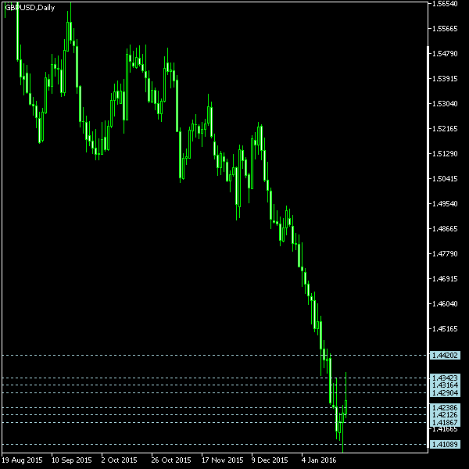
Task: Click the 1.50415 price axis value
Action: (x=445, y=178)
